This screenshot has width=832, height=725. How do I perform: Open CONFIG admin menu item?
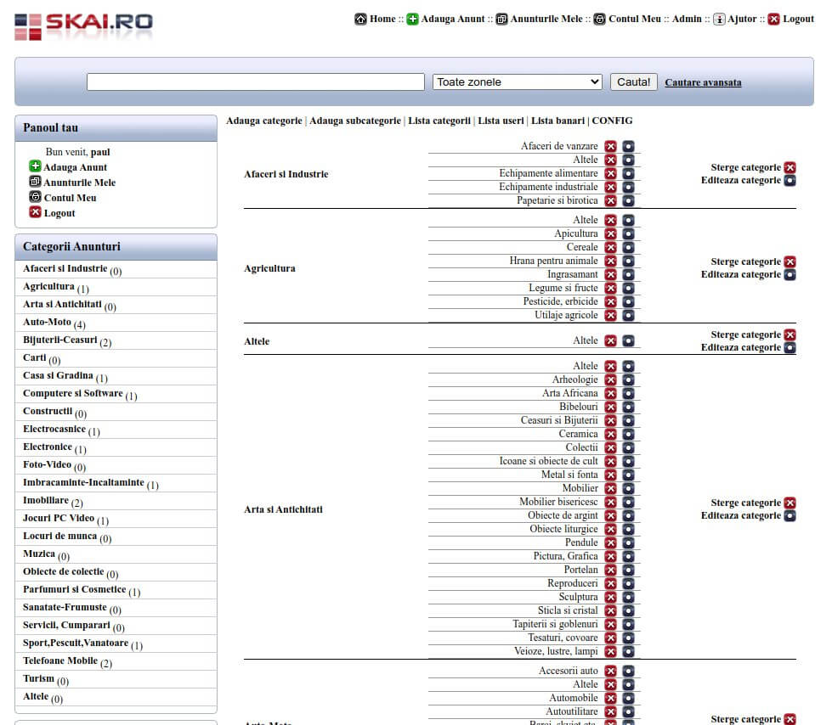click(x=613, y=121)
